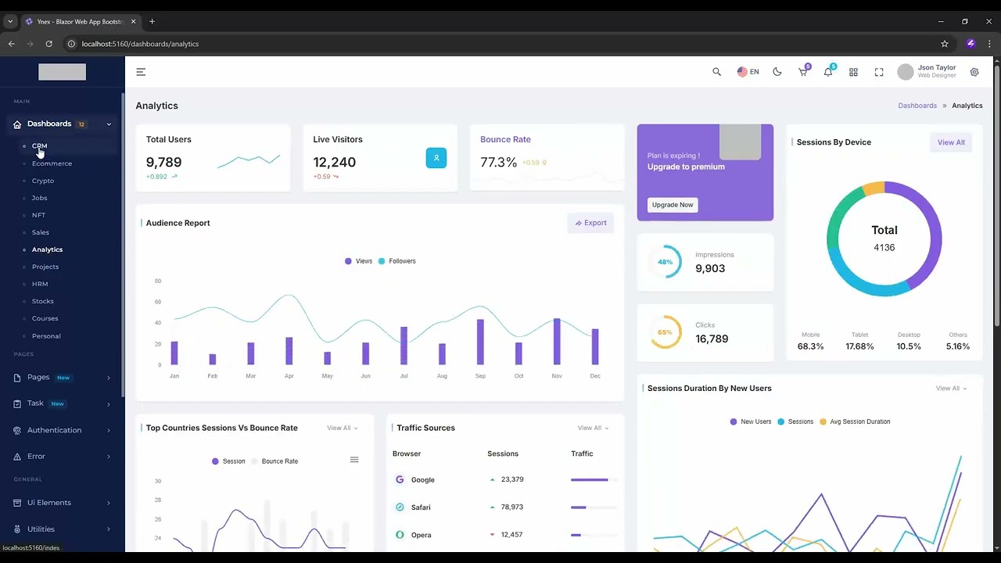Toggle New Users legend item
Image resolution: width=1001 pixels, height=563 pixels.
pos(751,421)
